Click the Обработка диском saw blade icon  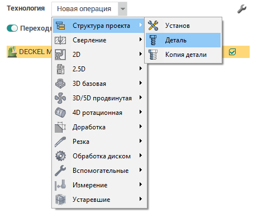click(60, 156)
